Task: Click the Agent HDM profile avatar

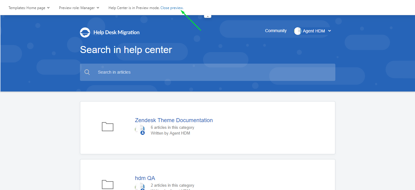Action: 298,31
